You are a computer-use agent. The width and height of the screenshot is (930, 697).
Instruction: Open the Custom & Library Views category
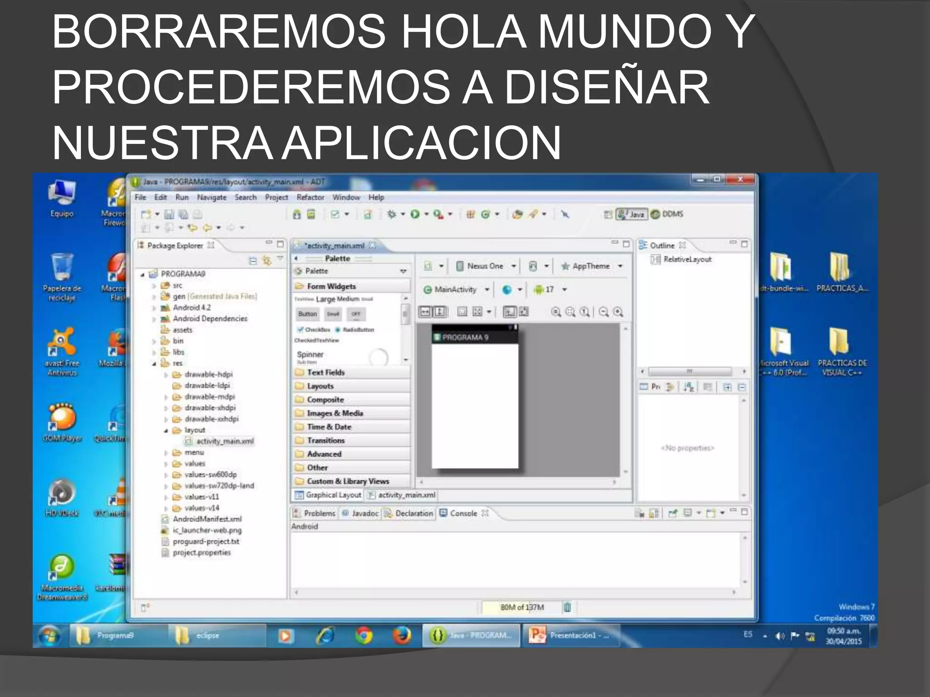(x=352, y=481)
